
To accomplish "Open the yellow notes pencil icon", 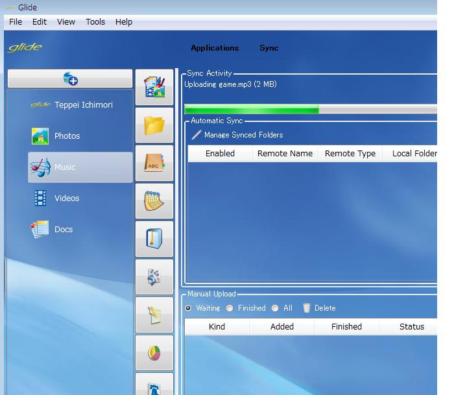I will (154, 315).
